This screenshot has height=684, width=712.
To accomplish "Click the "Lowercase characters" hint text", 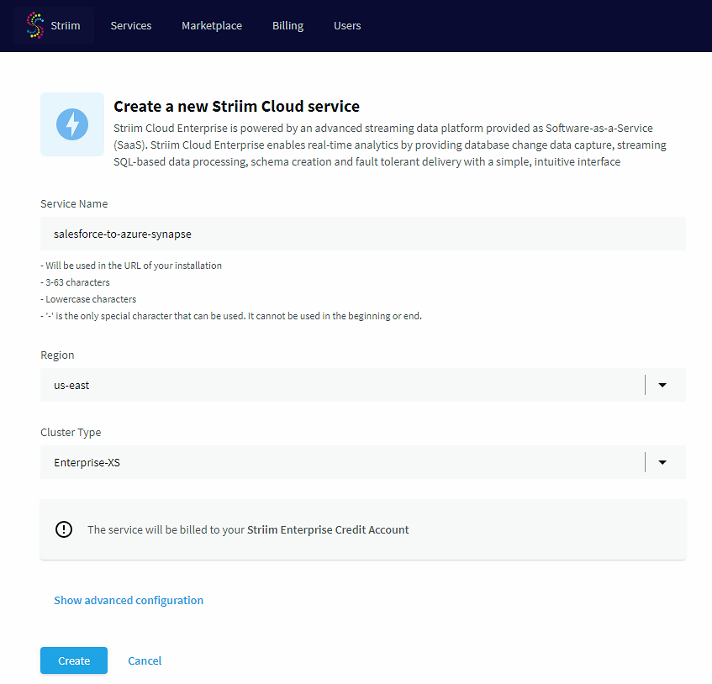I will tap(88, 299).
